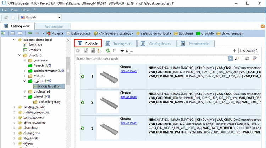
Task: Toggle the green status indicator of product row 1
Action: (x=82, y=76)
